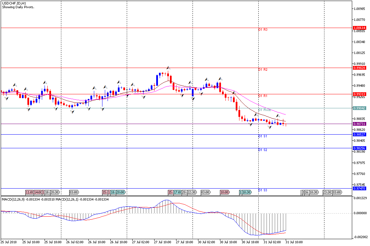Select the blue 0.98256 price tag
This screenshot has height=246, width=370.
(359, 148)
